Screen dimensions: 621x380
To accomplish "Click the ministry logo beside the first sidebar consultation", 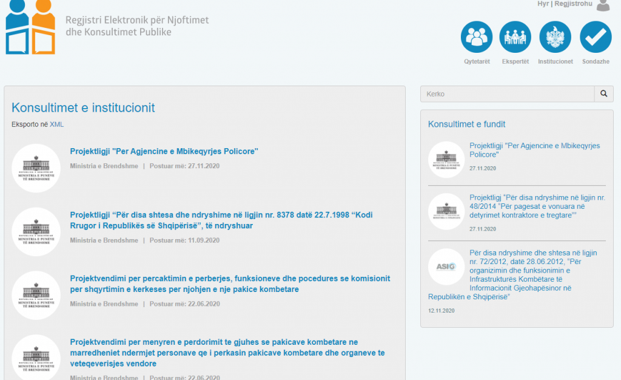I will 446,160.
